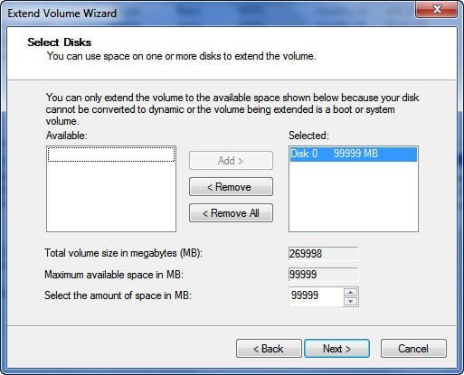Image resolution: width=464 pixels, height=375 pixels.
Task: Click blank area below Disk 0 in Selected list
Action: (354, 196)
